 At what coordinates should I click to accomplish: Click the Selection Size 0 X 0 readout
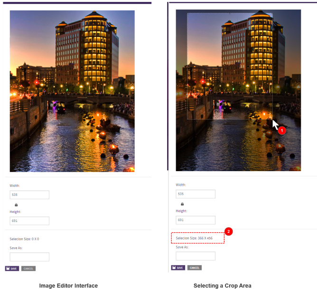(24, 239)
